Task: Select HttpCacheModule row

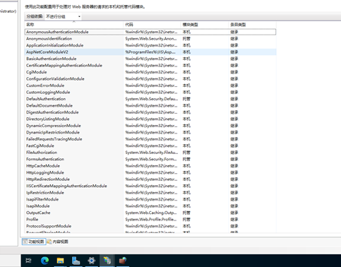Action: tap(150, 166)
